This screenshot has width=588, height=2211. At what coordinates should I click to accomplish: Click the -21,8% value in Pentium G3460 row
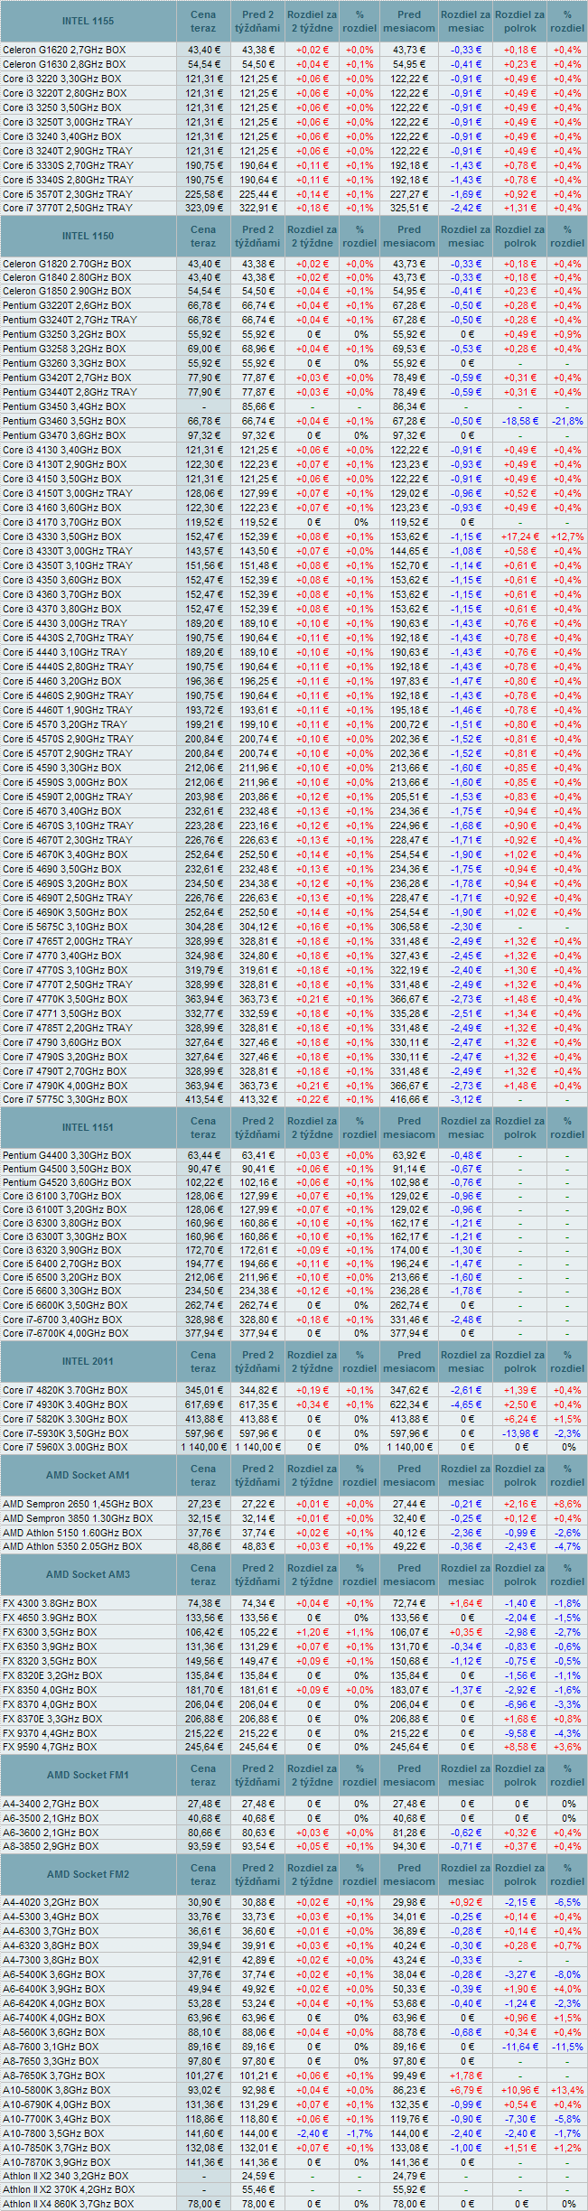[567, 421]
